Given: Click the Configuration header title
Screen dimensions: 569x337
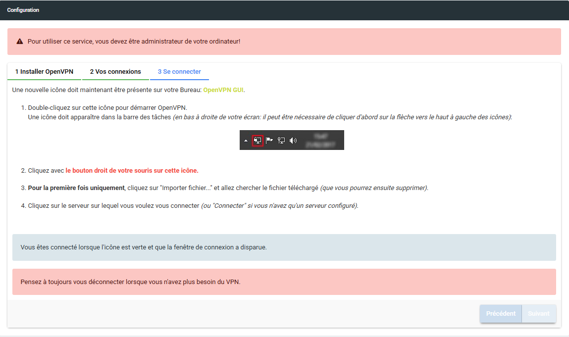Looking at the screenshot, I should 23,10.
